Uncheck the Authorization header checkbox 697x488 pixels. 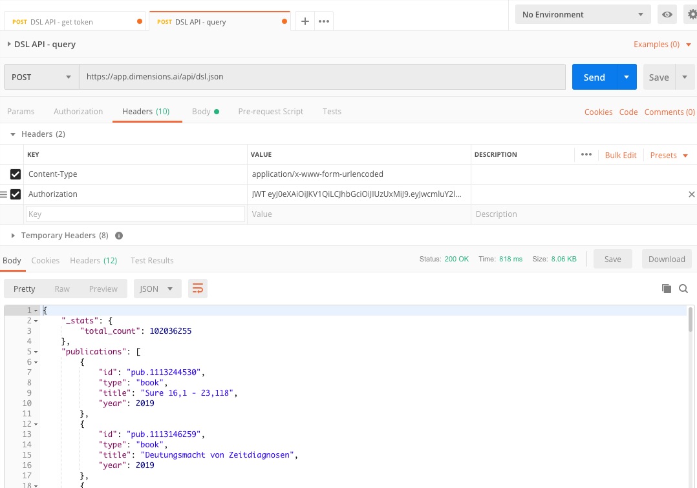(x=16, y=194)
